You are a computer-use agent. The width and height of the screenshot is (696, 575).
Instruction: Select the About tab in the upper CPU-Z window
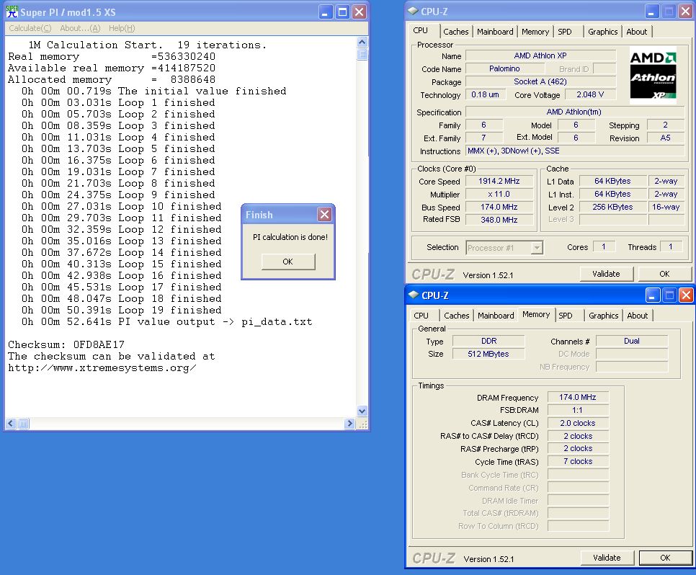pos(637,32)
